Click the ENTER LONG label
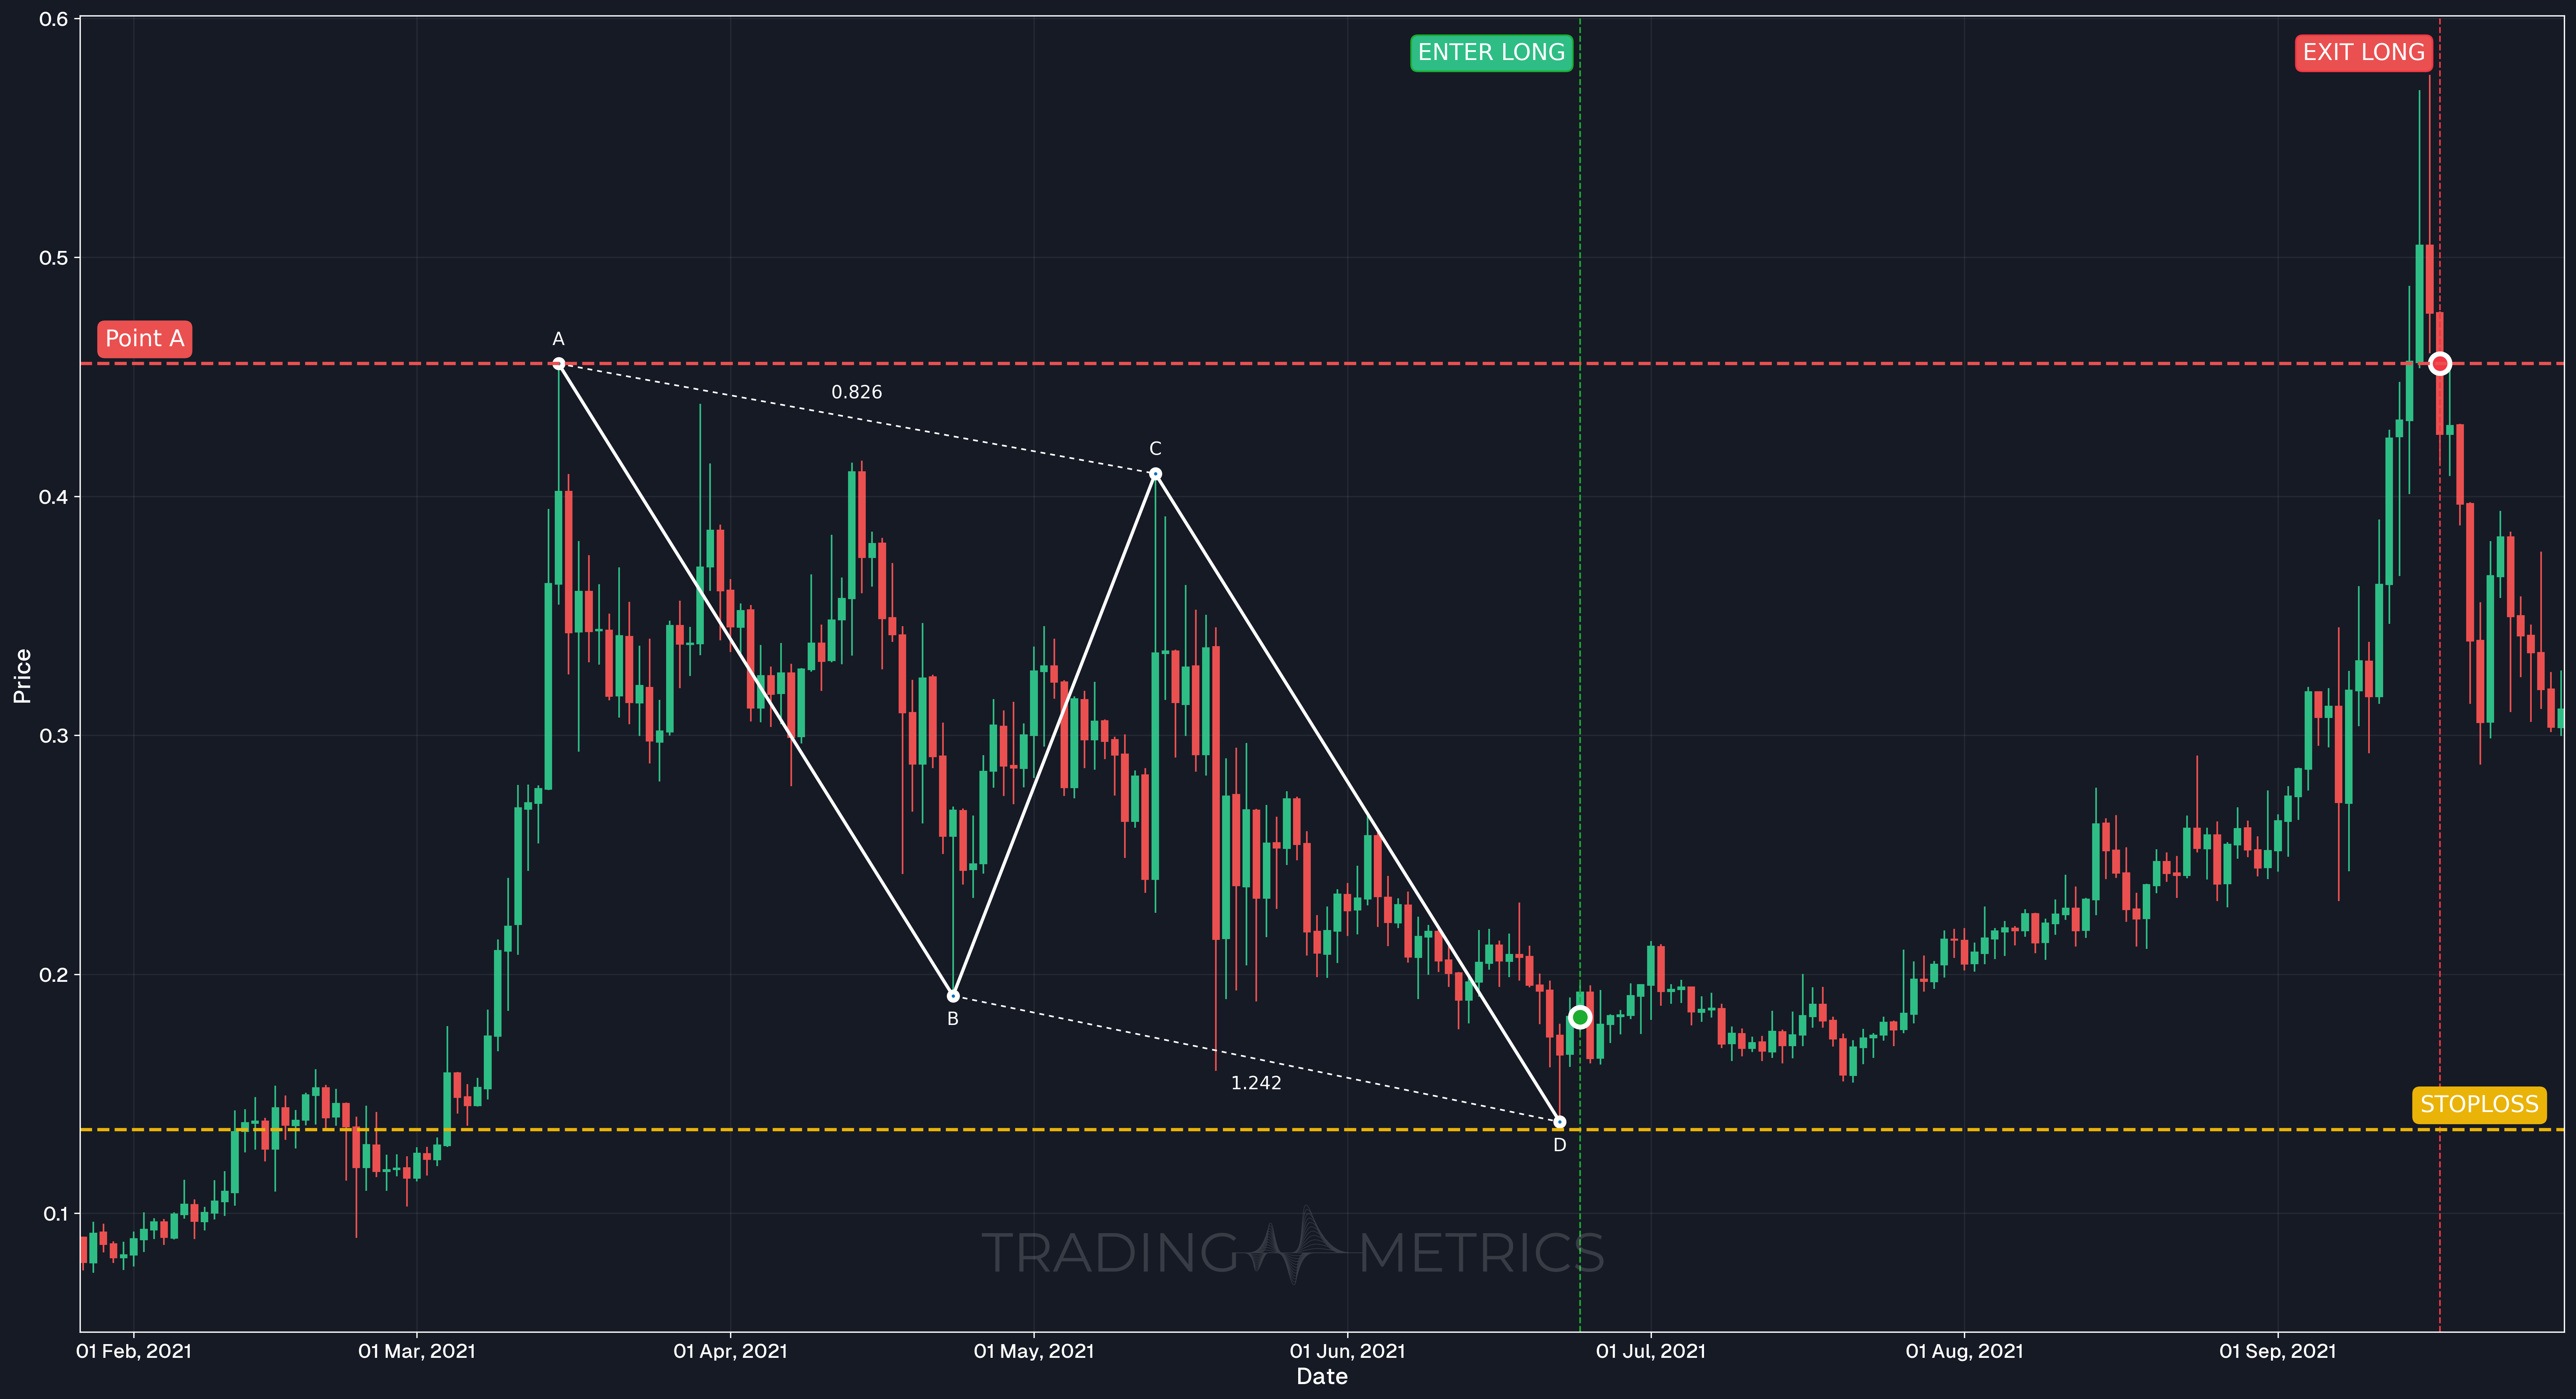 (x=1491, y=52)
